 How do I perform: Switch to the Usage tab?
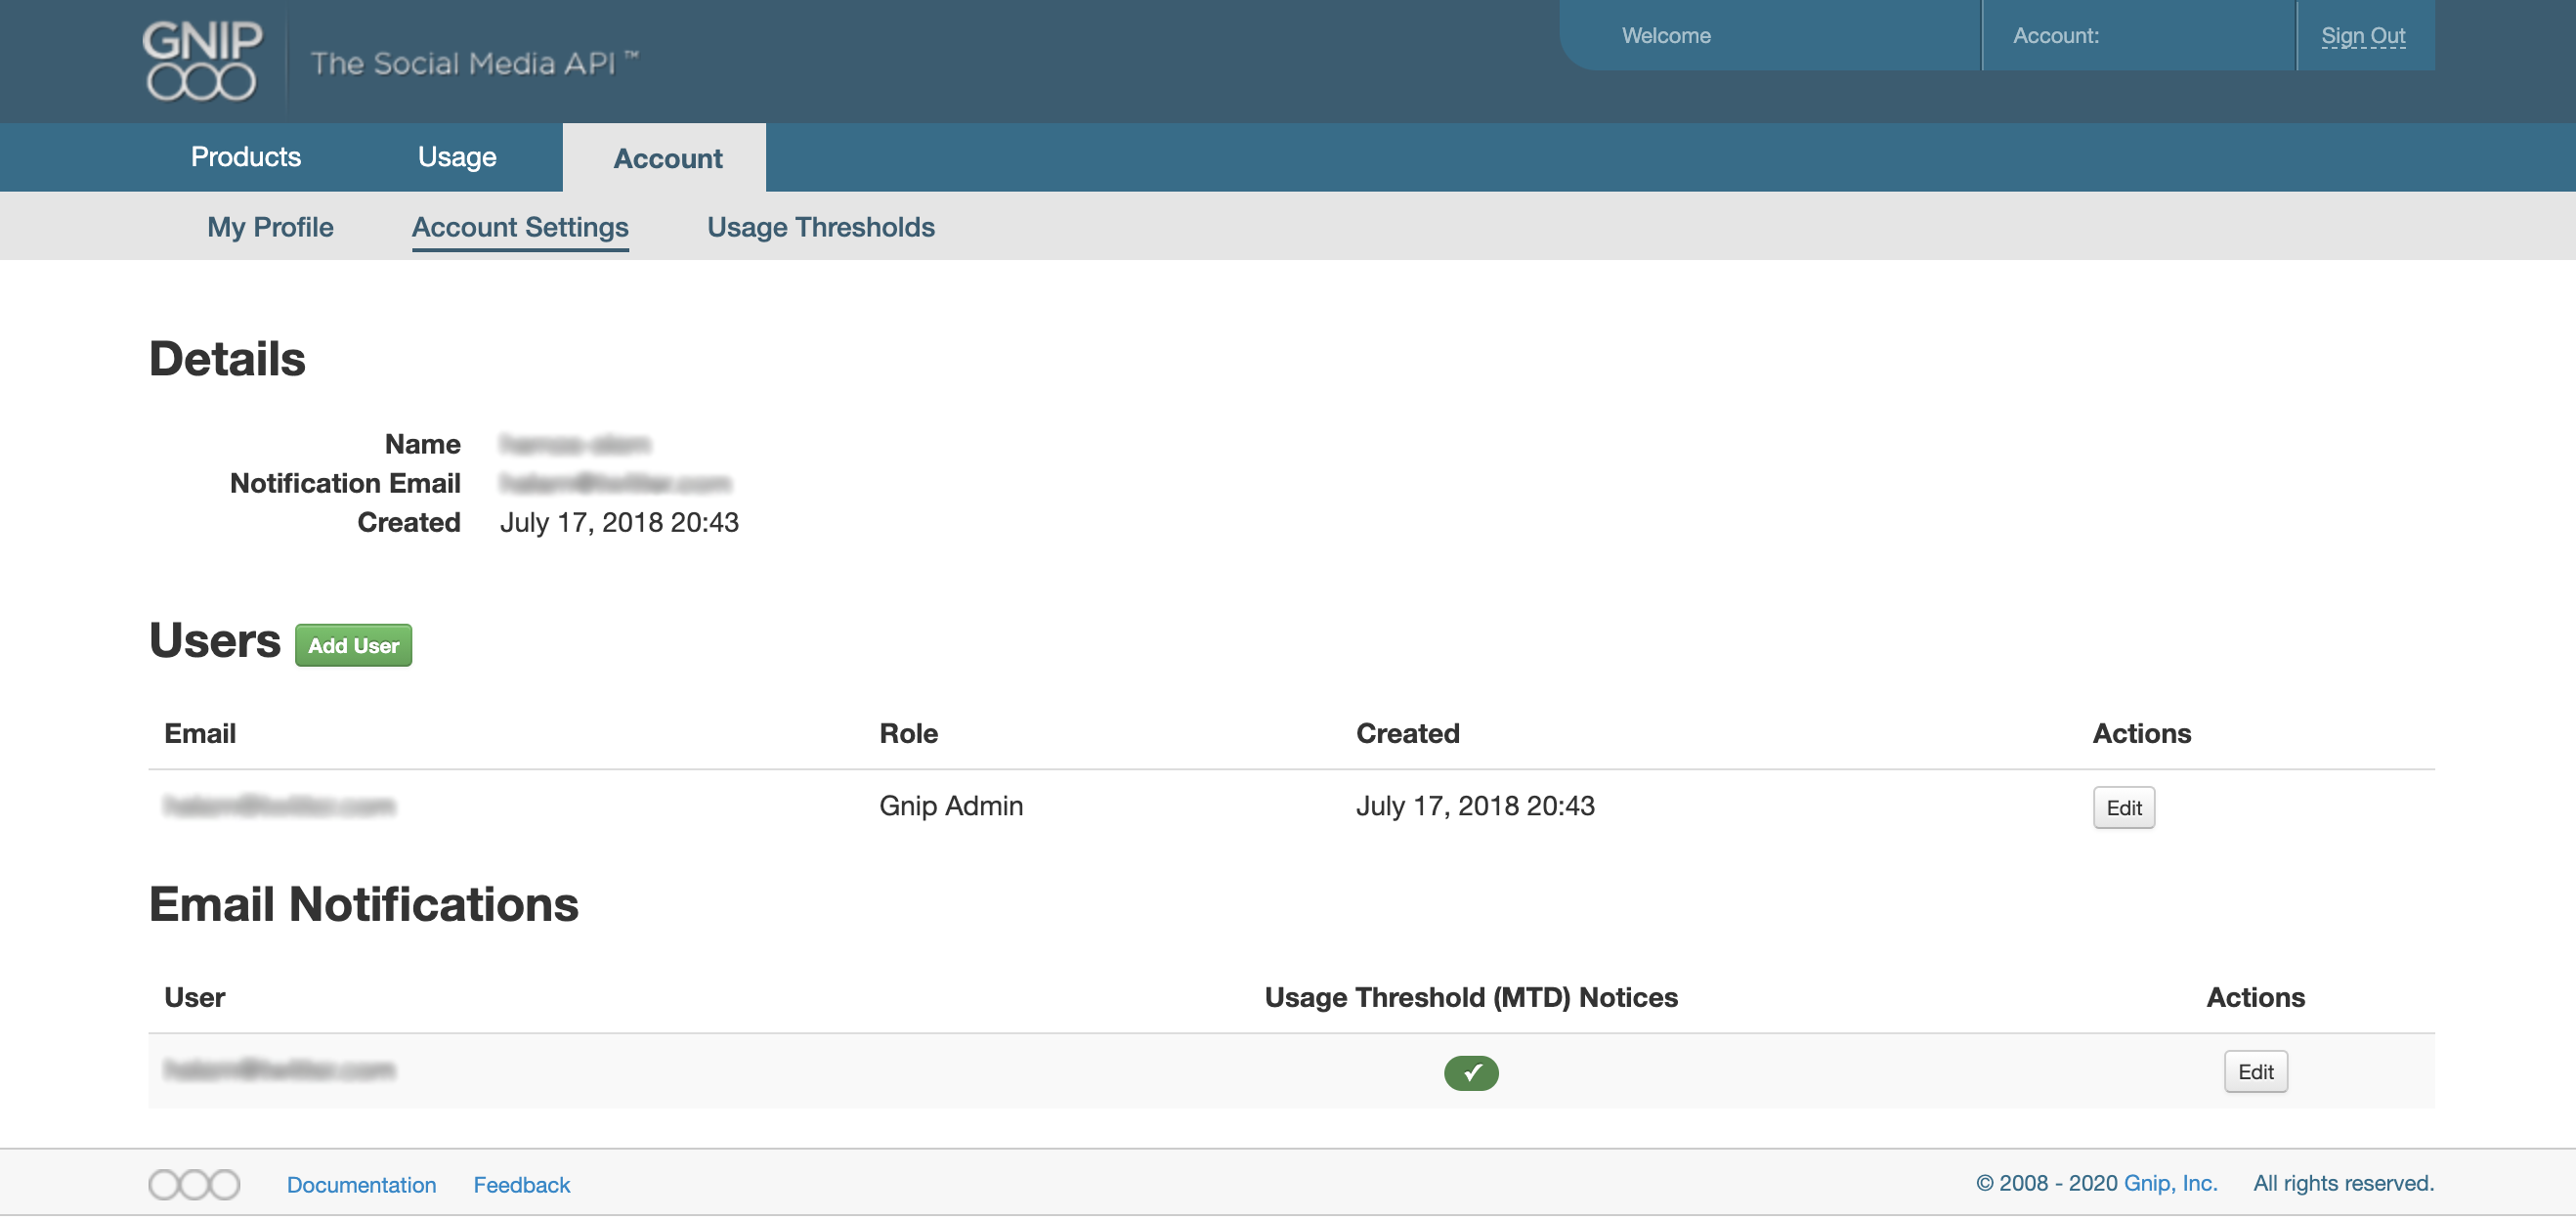pyautogui.click(x=456, y=157)
